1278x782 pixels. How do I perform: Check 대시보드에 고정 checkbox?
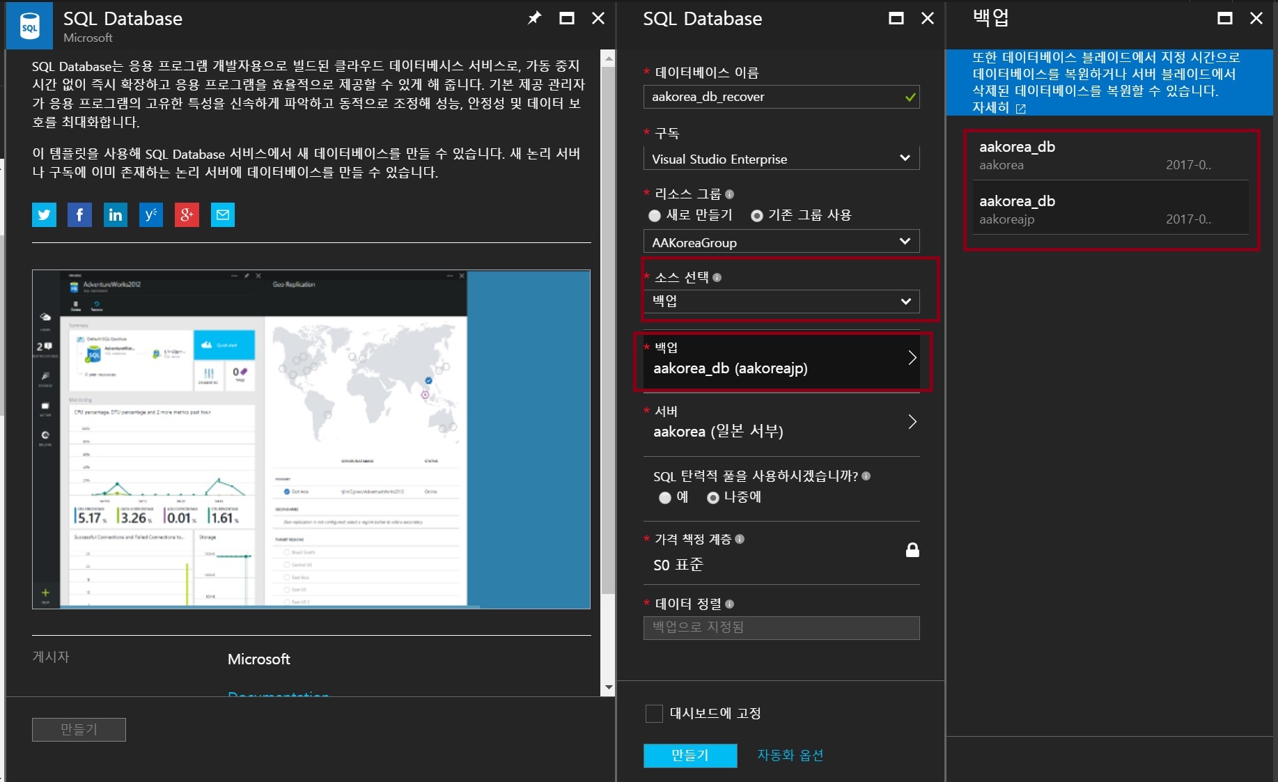654,714
